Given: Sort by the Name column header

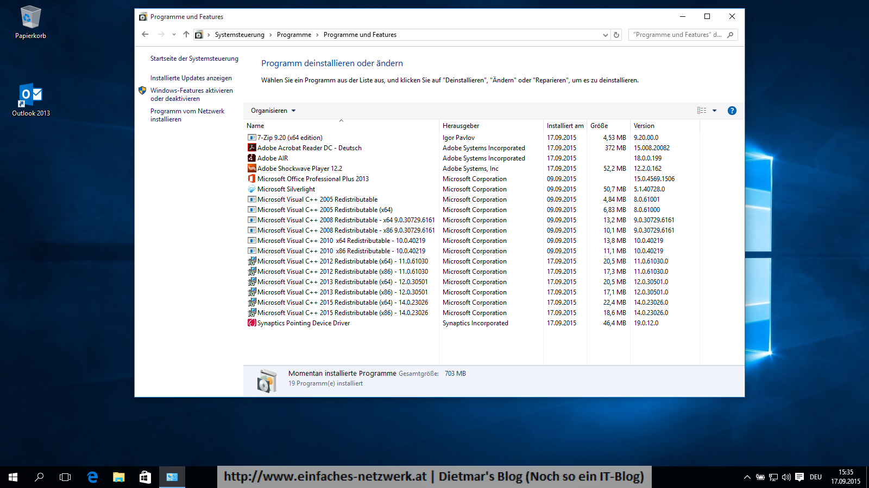Looking at the screenshot, I should (x=341, y=126).
